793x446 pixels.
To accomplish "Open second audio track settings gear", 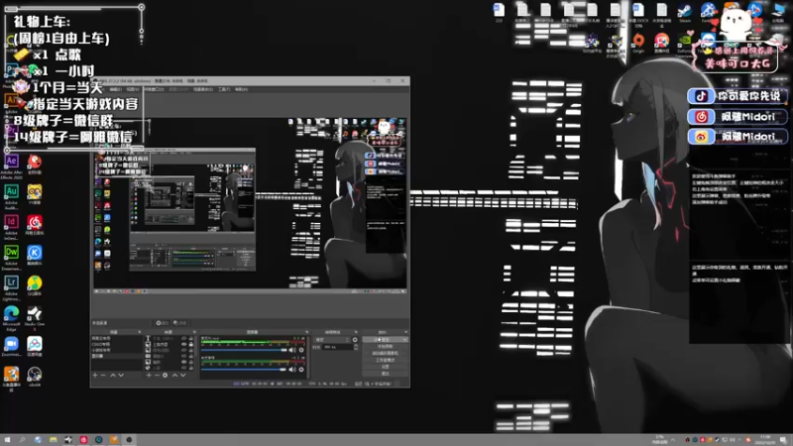I will (301, 369).
